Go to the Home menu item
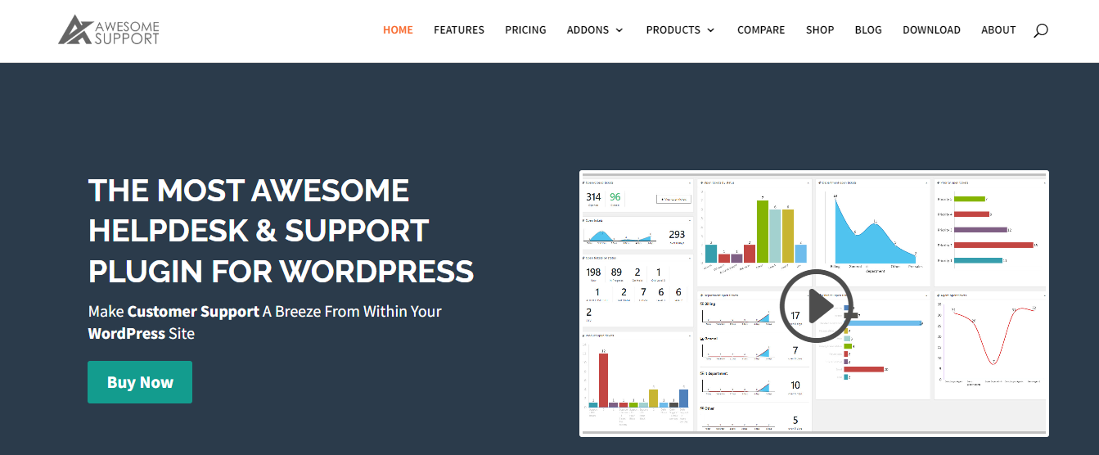The height and width of the screenshot is (455, 1099). (398, 30)
